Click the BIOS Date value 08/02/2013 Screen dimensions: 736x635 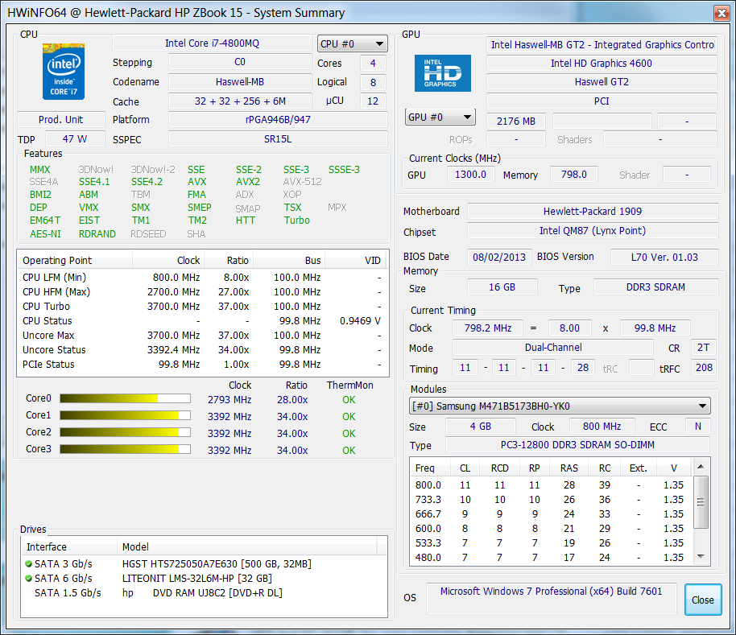[x=499, y=257]
